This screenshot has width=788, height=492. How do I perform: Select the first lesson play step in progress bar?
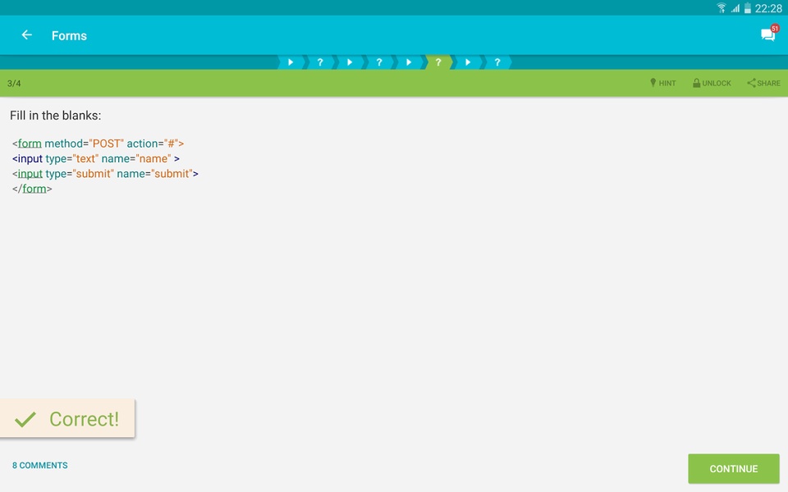tap(291, 62)
